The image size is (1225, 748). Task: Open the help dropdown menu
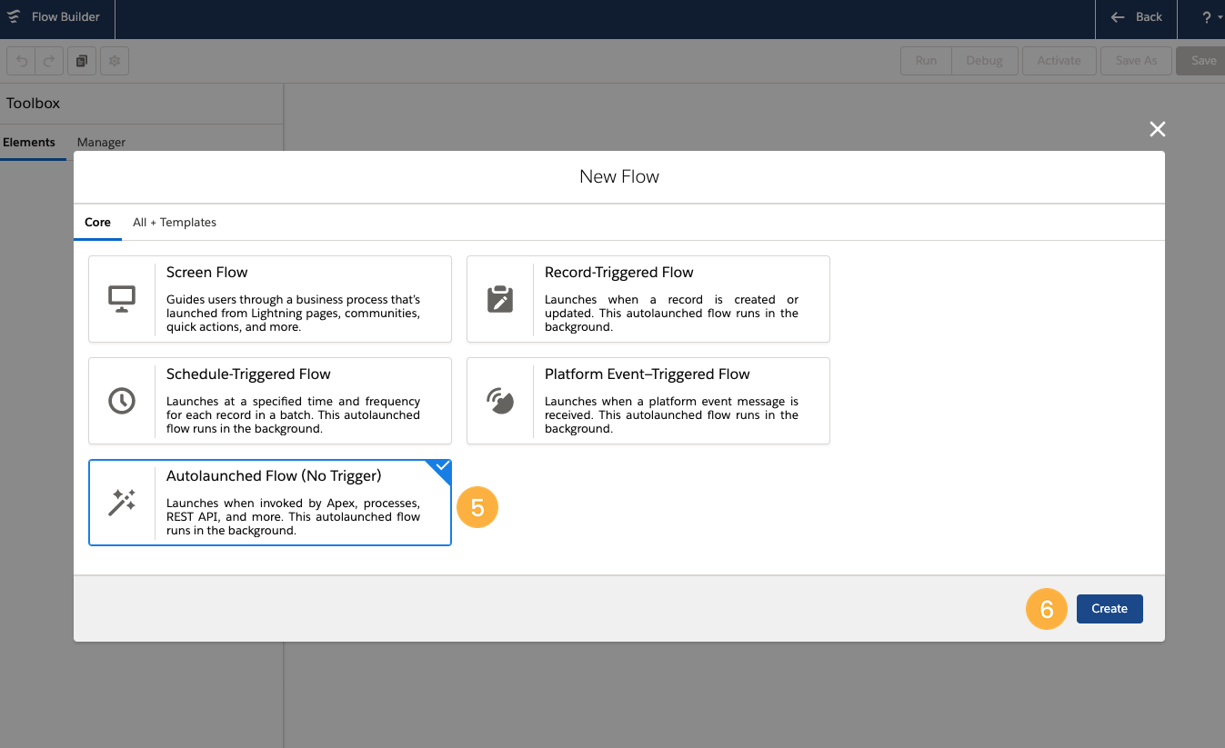tap(1205, 17)
